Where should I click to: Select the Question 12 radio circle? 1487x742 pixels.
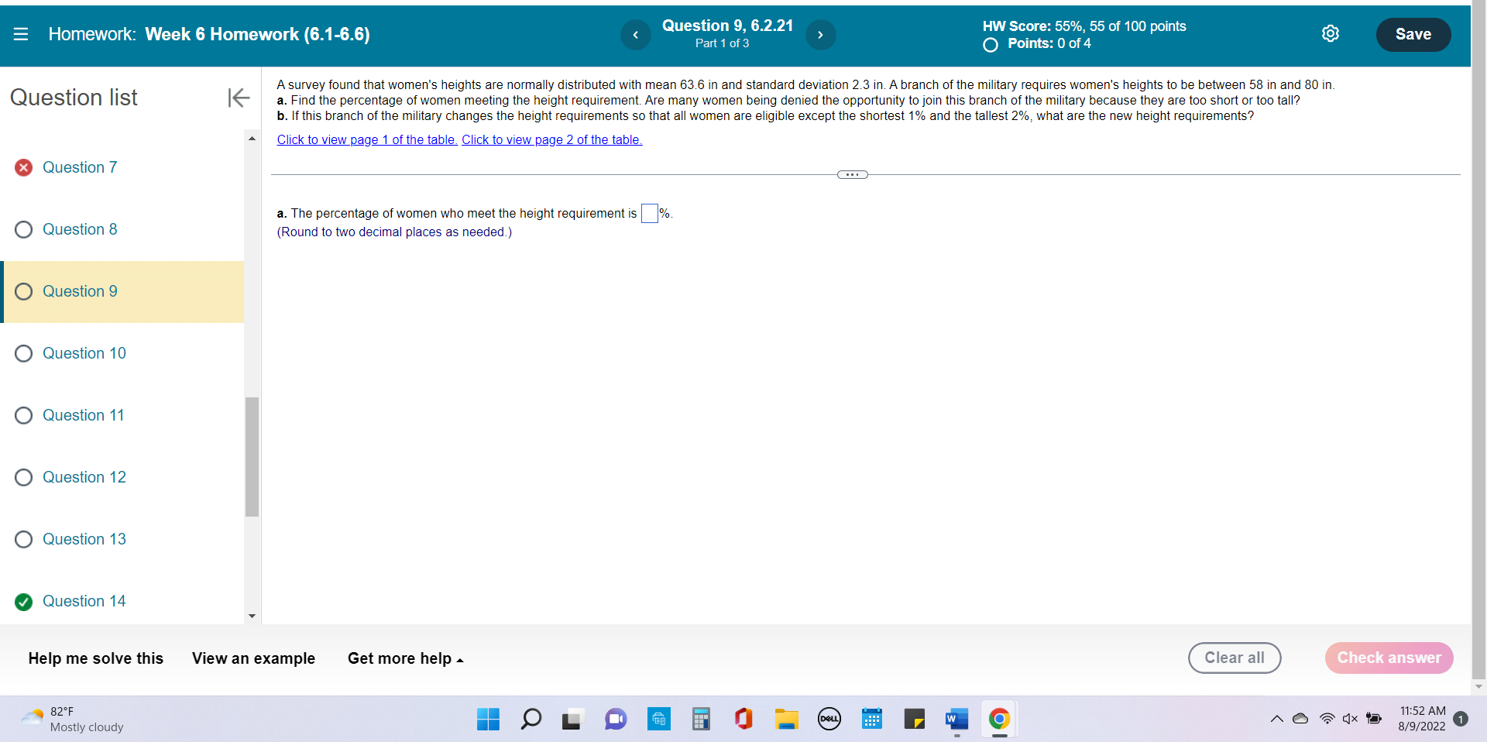(x=23, y=477)
